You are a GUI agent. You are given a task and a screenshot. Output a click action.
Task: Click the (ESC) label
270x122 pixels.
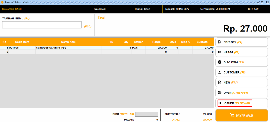88,27
